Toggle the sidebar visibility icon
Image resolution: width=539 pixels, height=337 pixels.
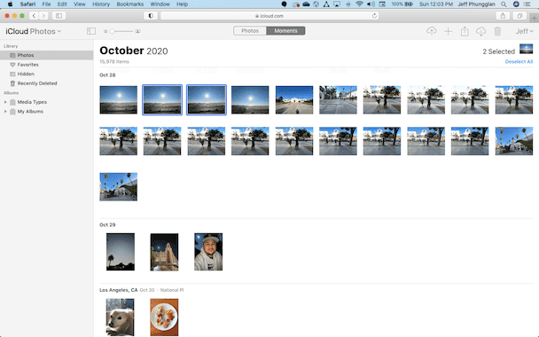pos(91,31)
